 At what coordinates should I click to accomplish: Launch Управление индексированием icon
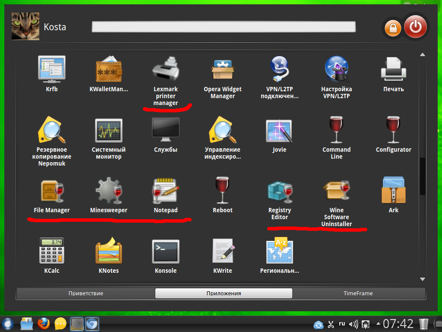[x=223, y=130]
